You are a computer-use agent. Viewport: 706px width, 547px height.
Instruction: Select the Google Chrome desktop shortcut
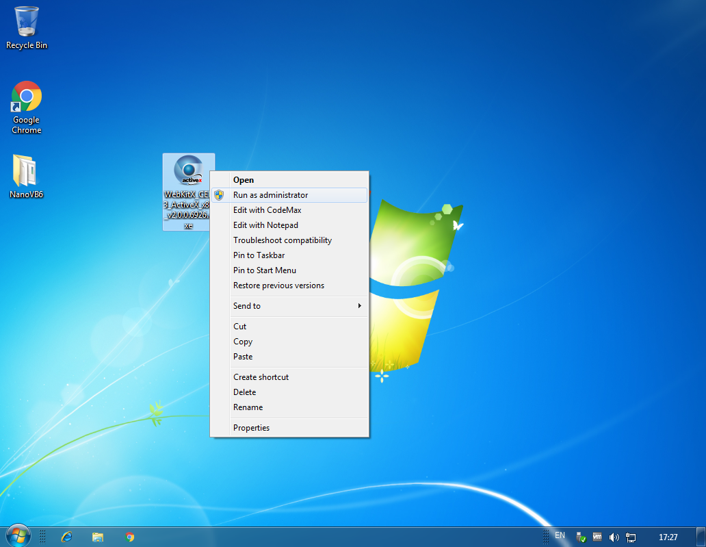[x=27, y=107]
